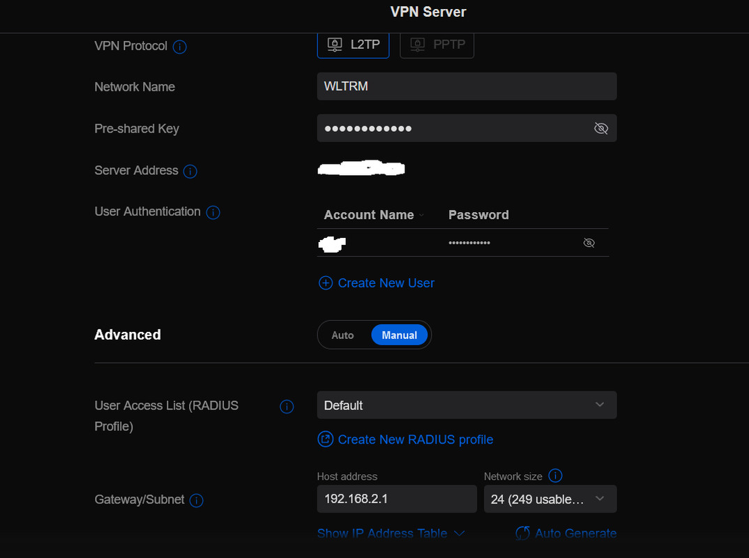This screenshot has width=749, height=558.
Task: Click the Host address field 192.168.2.1
Action: click(397, 499)
